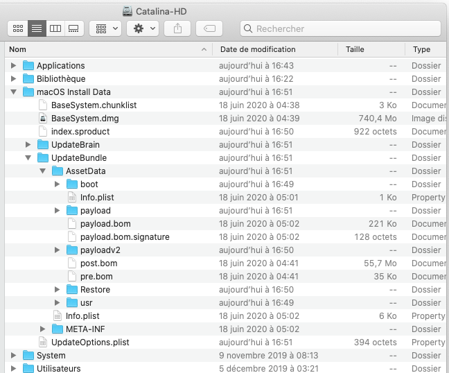
Task: Select the boot folder icon
Action: 72,184
